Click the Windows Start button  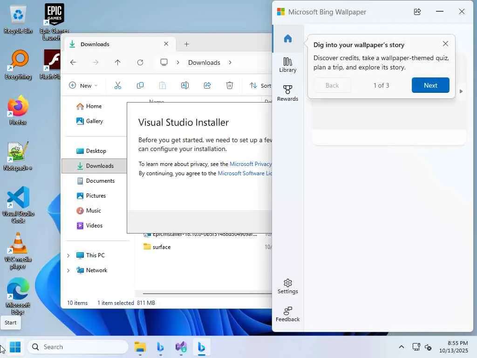coord(15,347)
